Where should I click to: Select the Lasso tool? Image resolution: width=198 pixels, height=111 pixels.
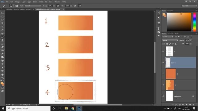[x=2, y=20]
